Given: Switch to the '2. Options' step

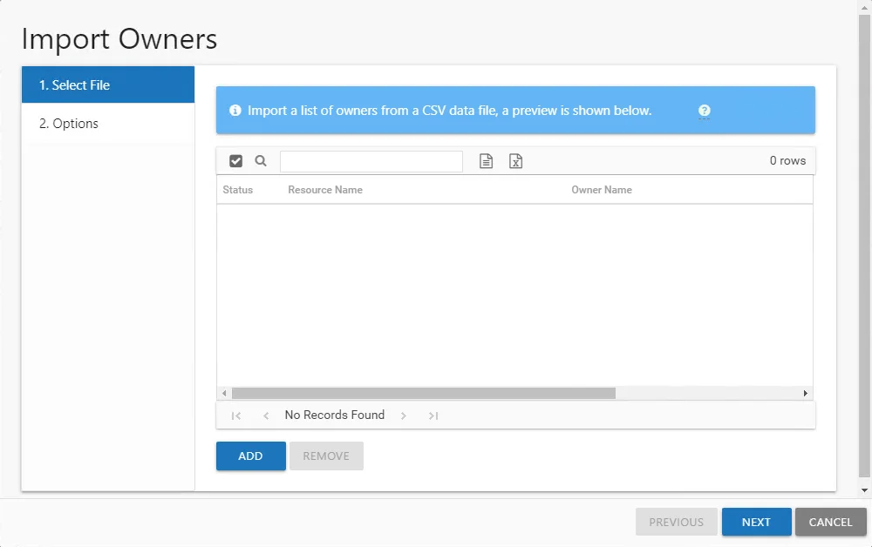Looking at the screenshot, I should coord(108,124).
